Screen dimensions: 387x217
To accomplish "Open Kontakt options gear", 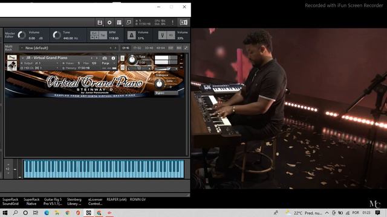I will click(109, 23).
